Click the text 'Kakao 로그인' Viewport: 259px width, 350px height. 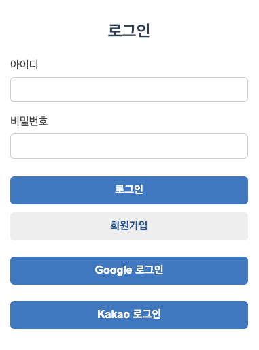[x=129, y=314]
